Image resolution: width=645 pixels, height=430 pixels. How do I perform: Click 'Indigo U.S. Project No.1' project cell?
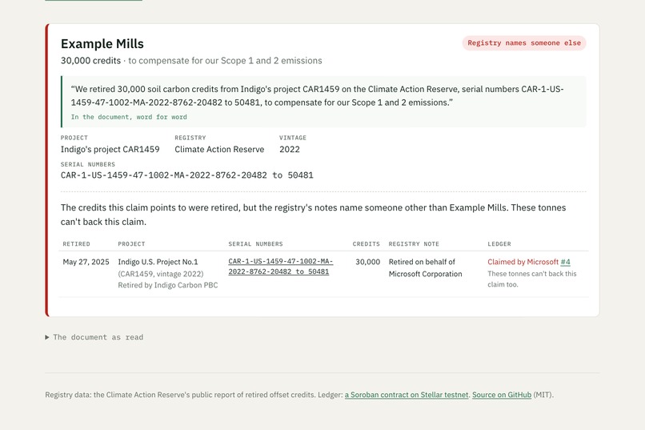[158, 262]
